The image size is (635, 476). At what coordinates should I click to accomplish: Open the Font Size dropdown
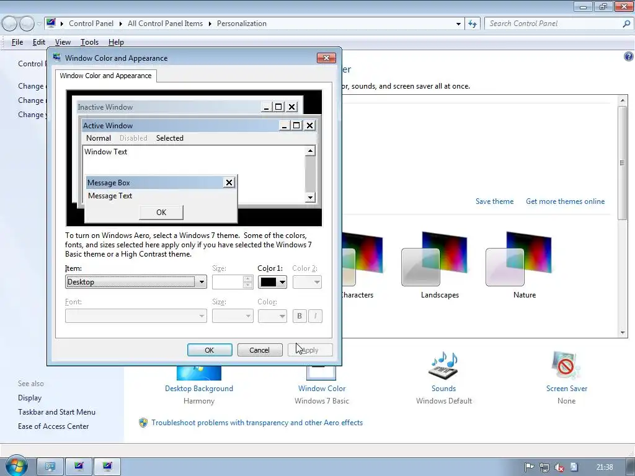(x=233, y=315)
